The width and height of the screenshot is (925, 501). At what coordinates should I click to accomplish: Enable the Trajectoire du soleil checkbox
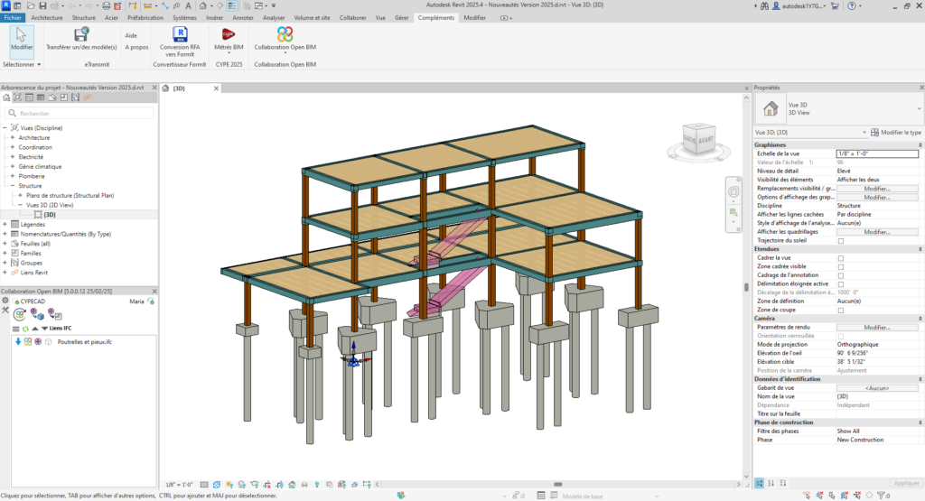coord(841,241)
